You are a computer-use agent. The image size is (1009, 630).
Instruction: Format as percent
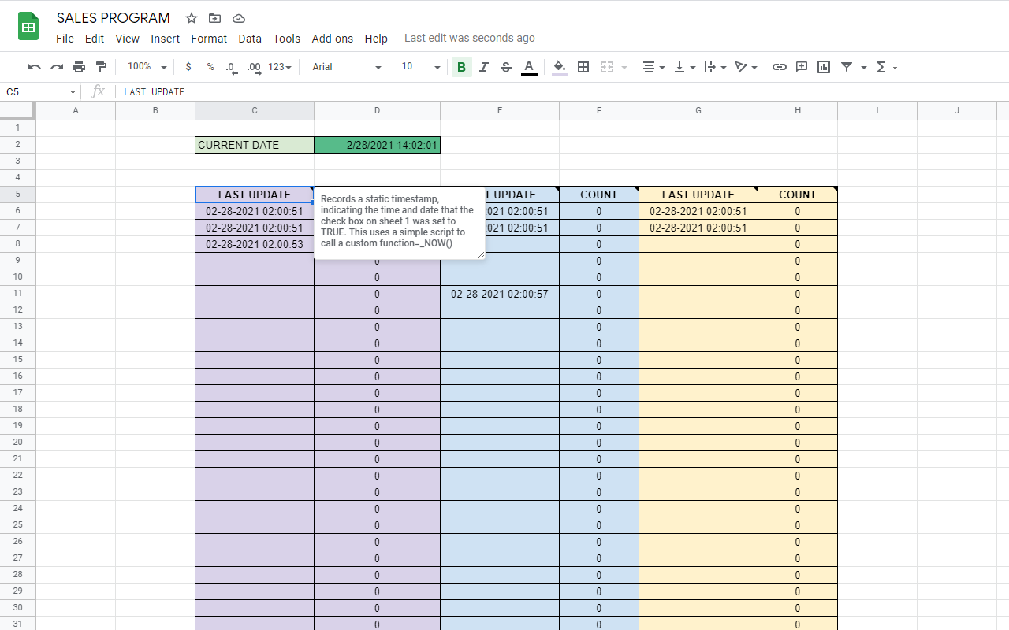(210, 67)
